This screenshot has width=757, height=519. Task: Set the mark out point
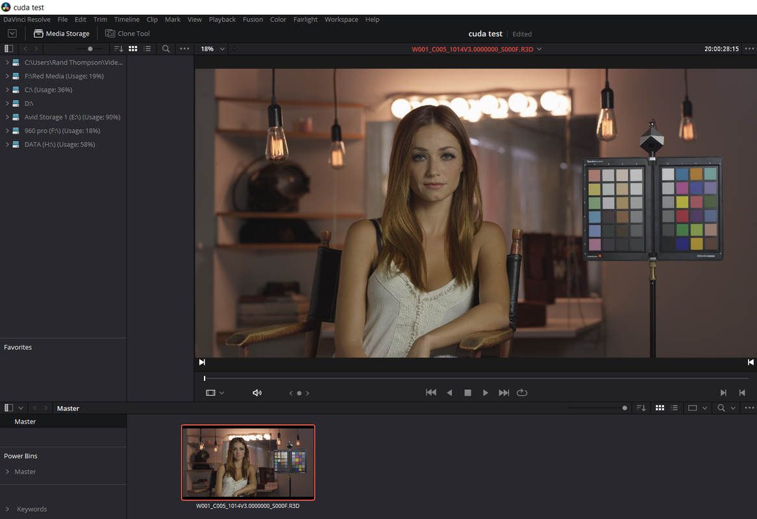click(742, 392)
